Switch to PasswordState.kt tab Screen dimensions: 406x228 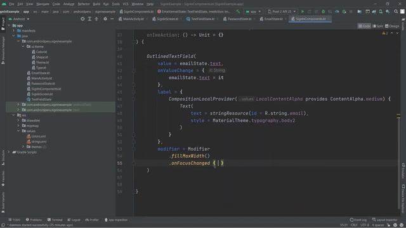click(x=239, y=19)
